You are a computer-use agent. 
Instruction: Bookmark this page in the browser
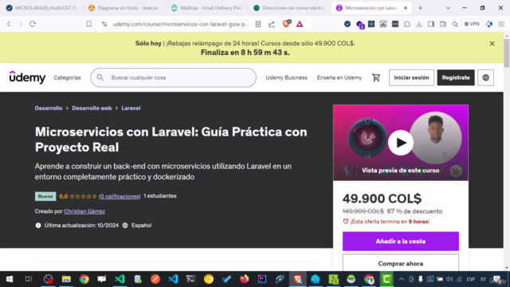[x=88, y=24]
